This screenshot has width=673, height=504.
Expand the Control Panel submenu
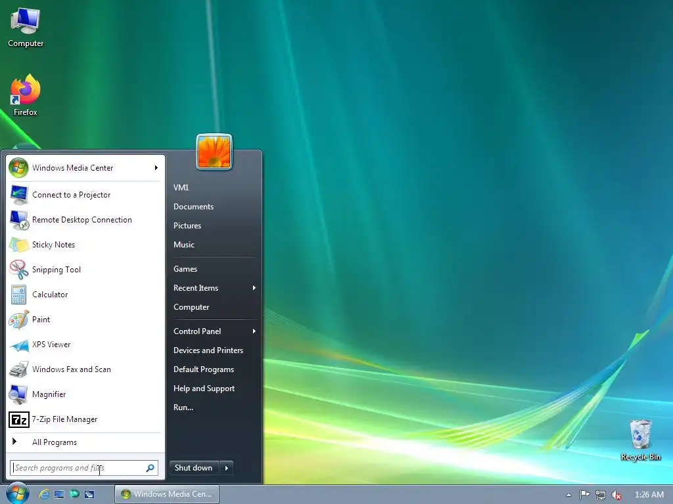(x=254, y=331)
